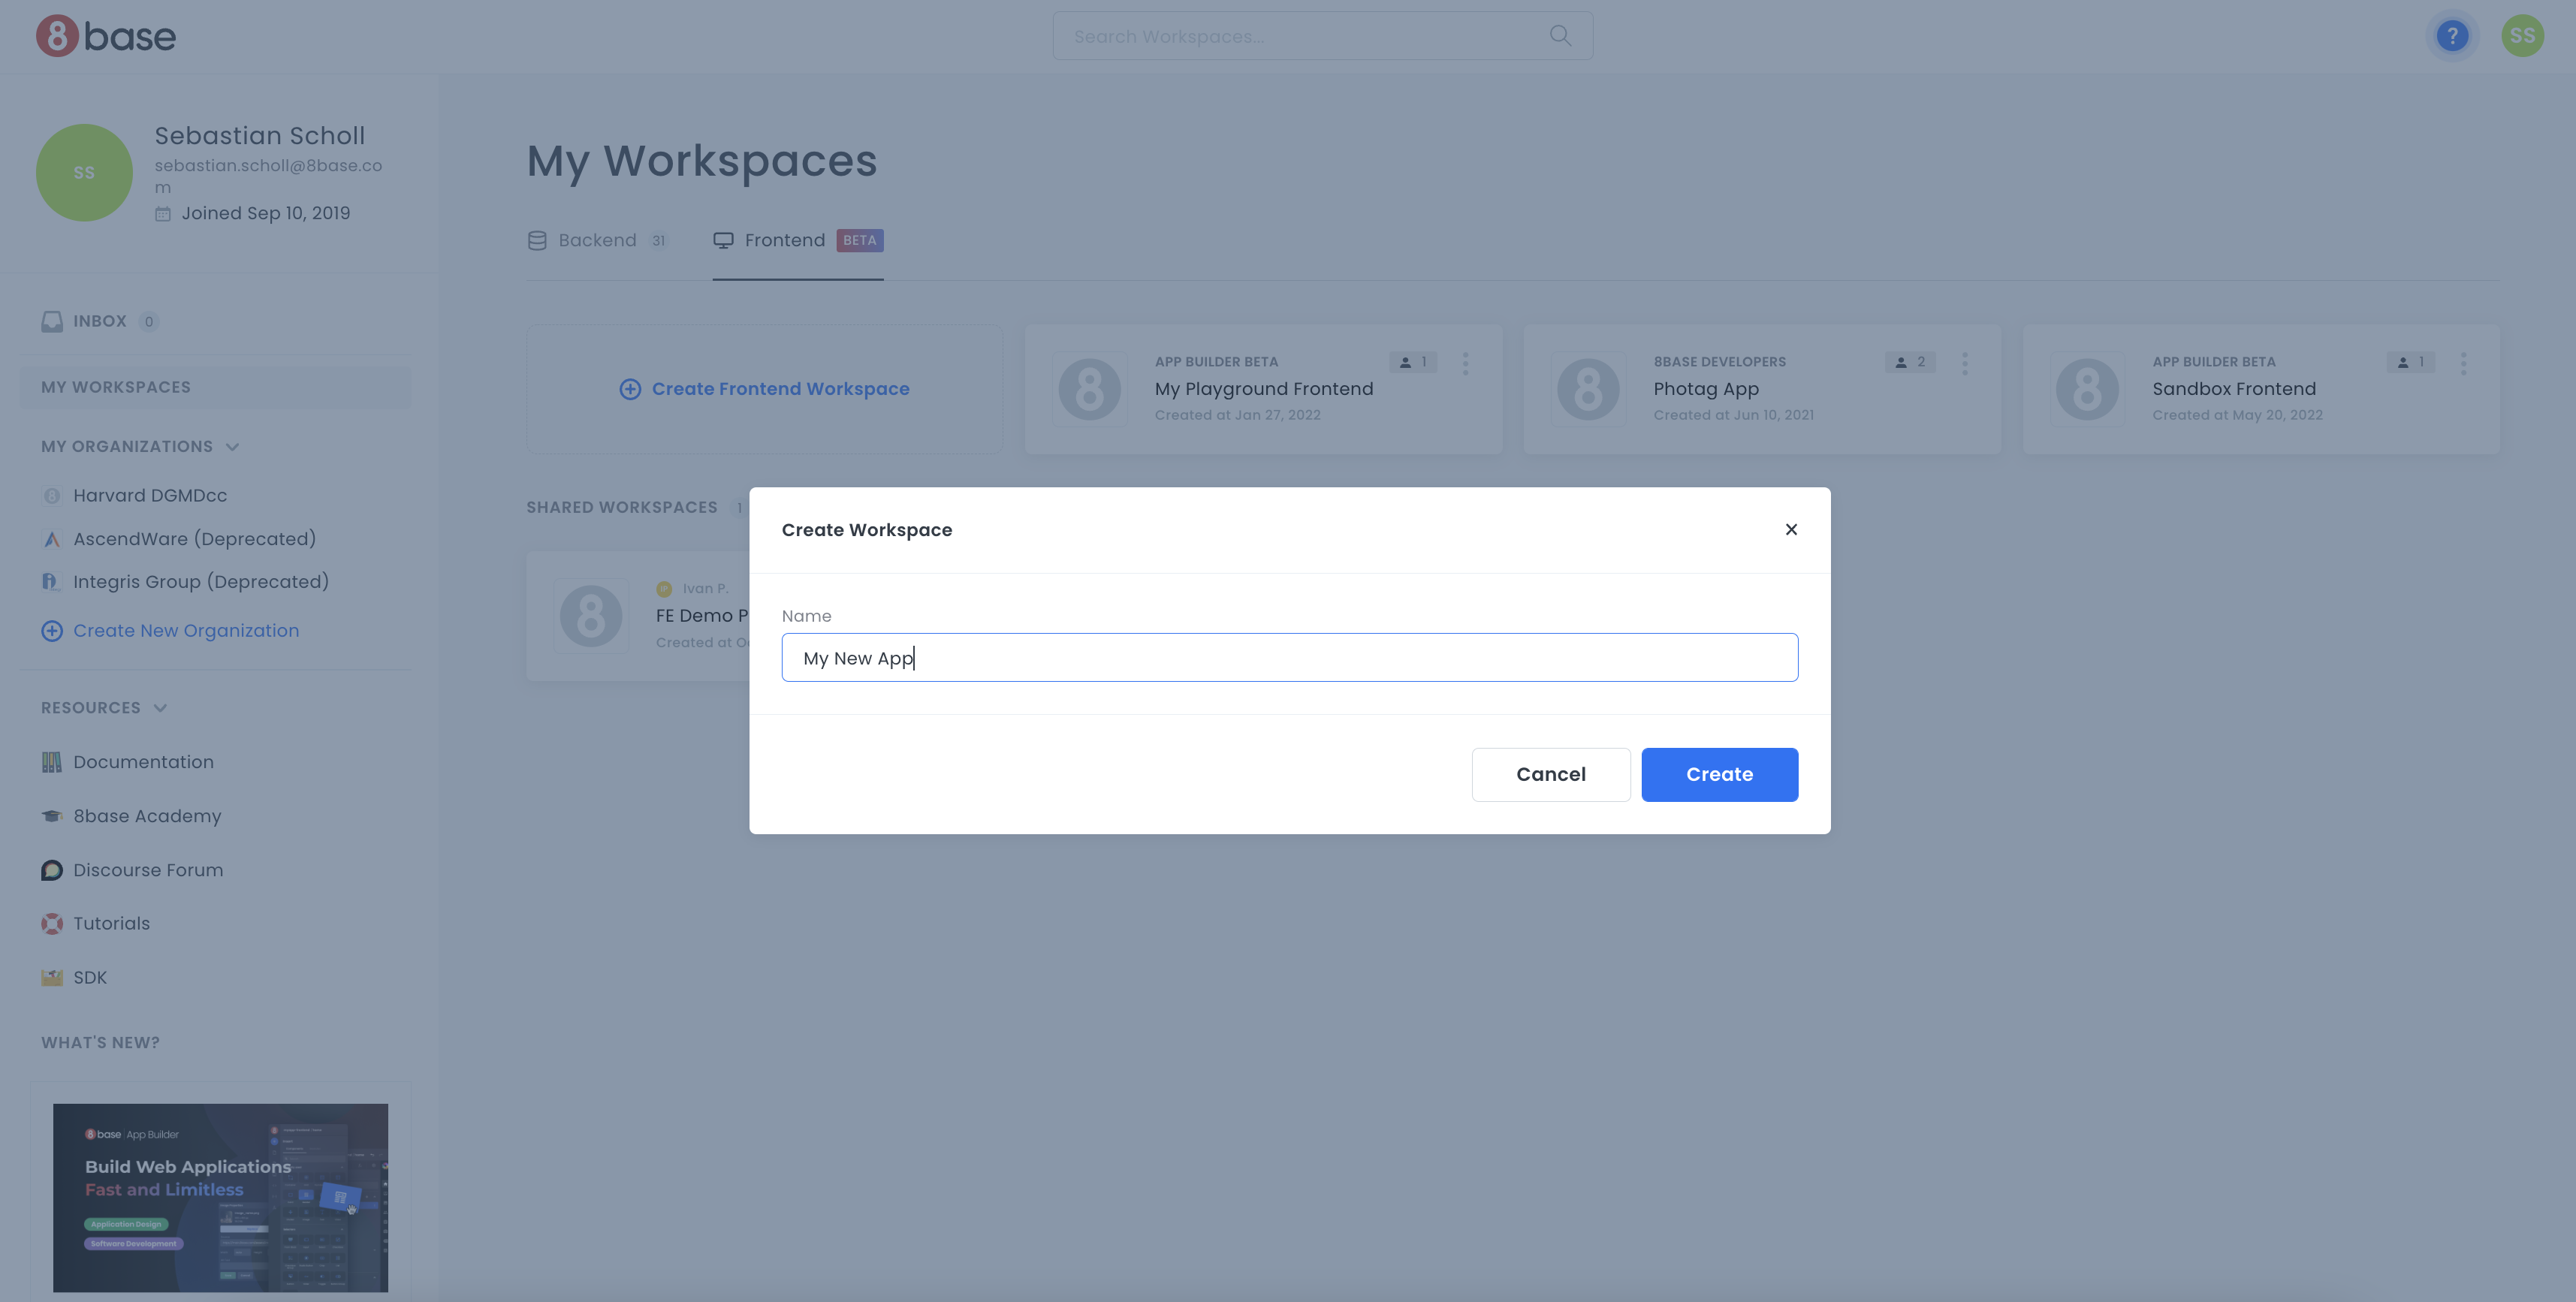Image resolution: width=2576 pixels, height=1302 pixels.
Task: Collapse the Resources section
Action: click(160, 708)
